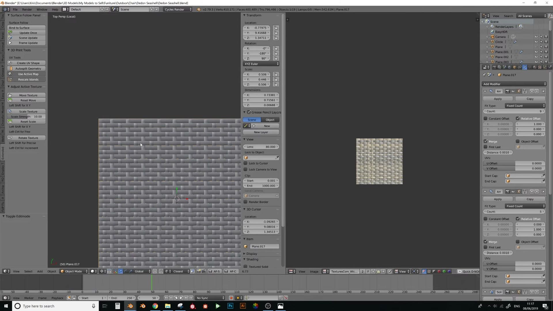Disable Relative Offset in first Array modifier
The height and width of the screenshot is (311, 553).
(x=518, y=118)
